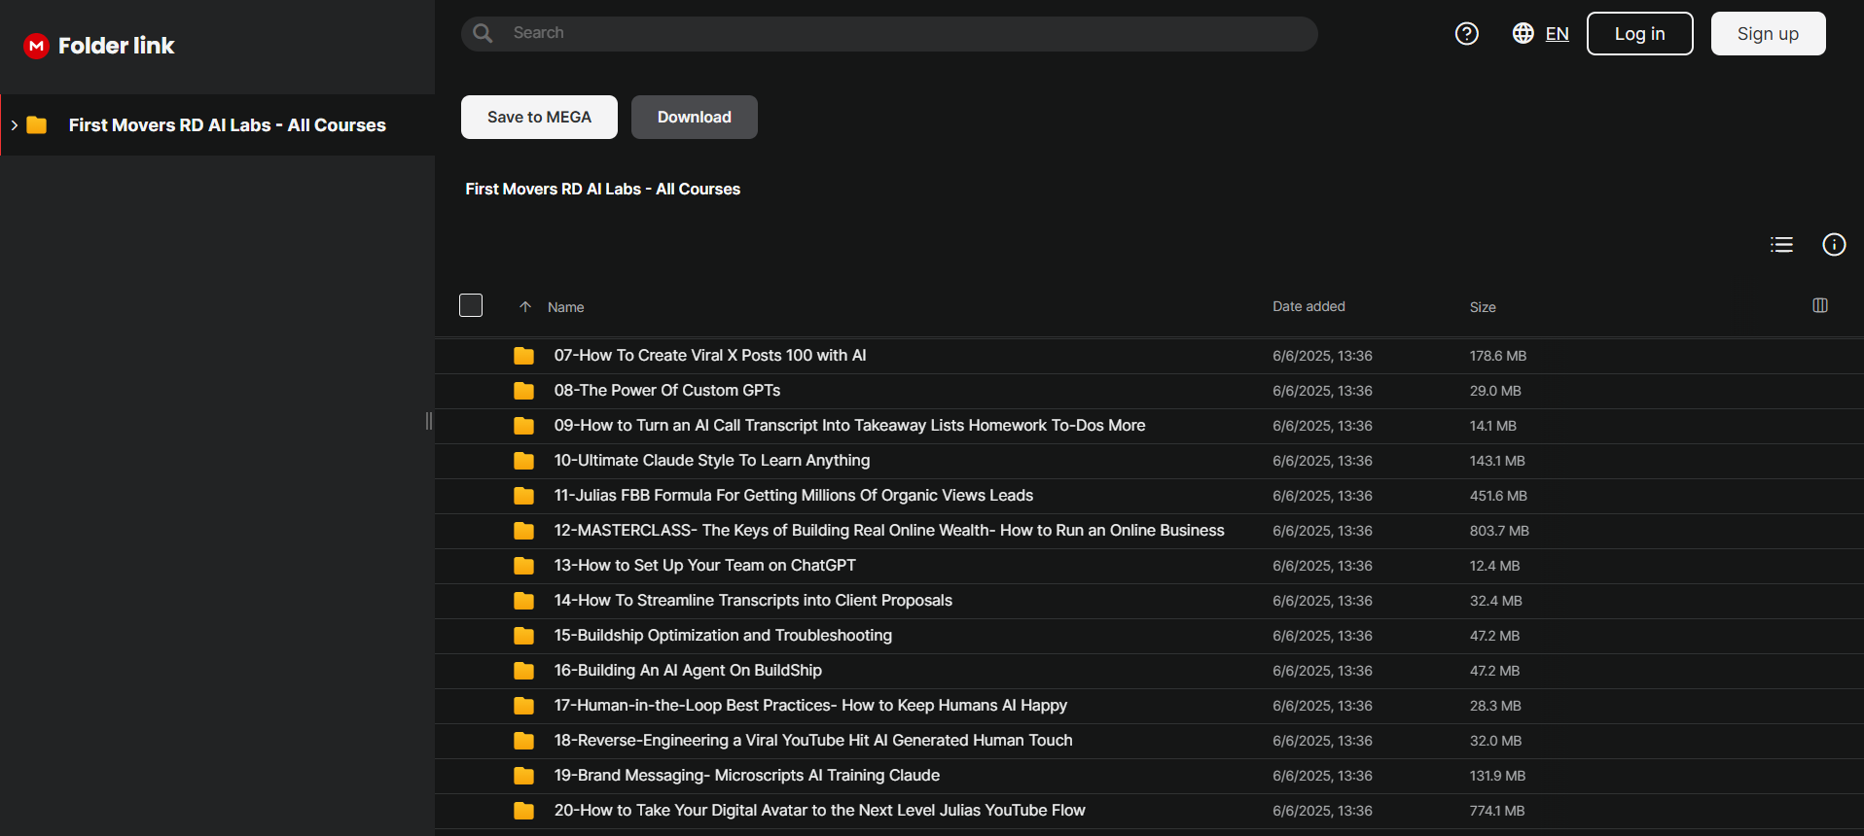
Task: Click the 451.6 MB size cell
Action: pos(1498,496)
